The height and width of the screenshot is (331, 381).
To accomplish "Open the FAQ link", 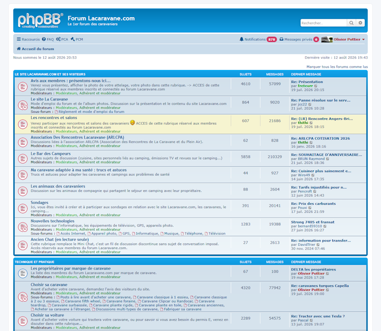I will click(x=48, y=40).
